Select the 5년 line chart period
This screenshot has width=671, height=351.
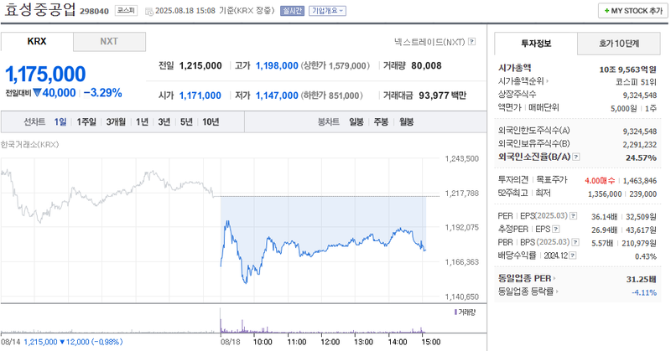pos(186,121)
